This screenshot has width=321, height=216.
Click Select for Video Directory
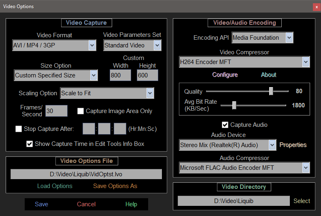(302, 201)
